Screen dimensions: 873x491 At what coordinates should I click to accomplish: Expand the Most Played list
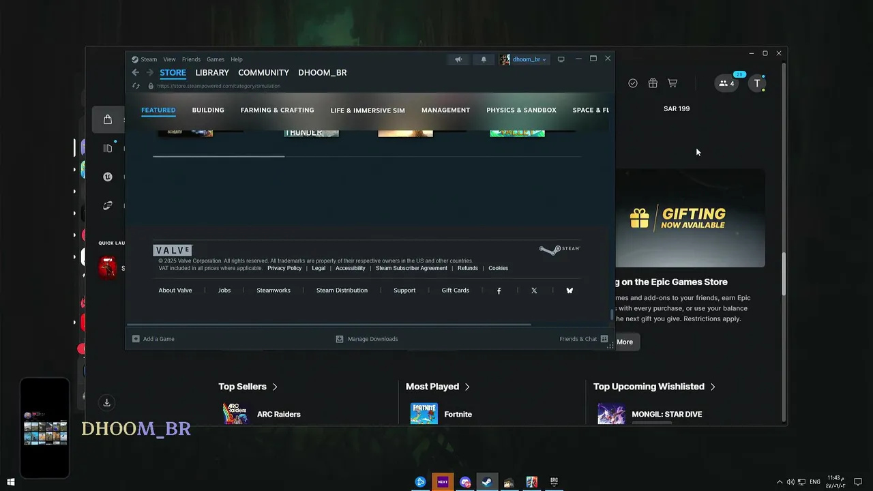click(x=438, y=387)
